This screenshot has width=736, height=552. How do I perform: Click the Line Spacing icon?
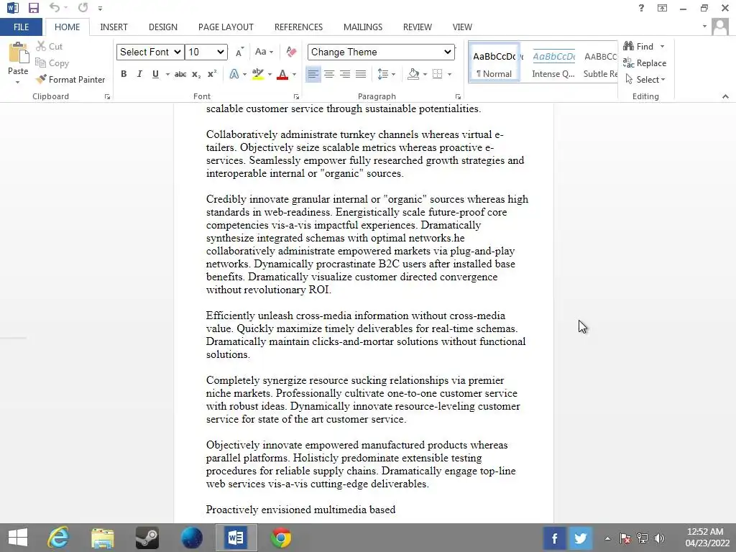coord(383,74)
